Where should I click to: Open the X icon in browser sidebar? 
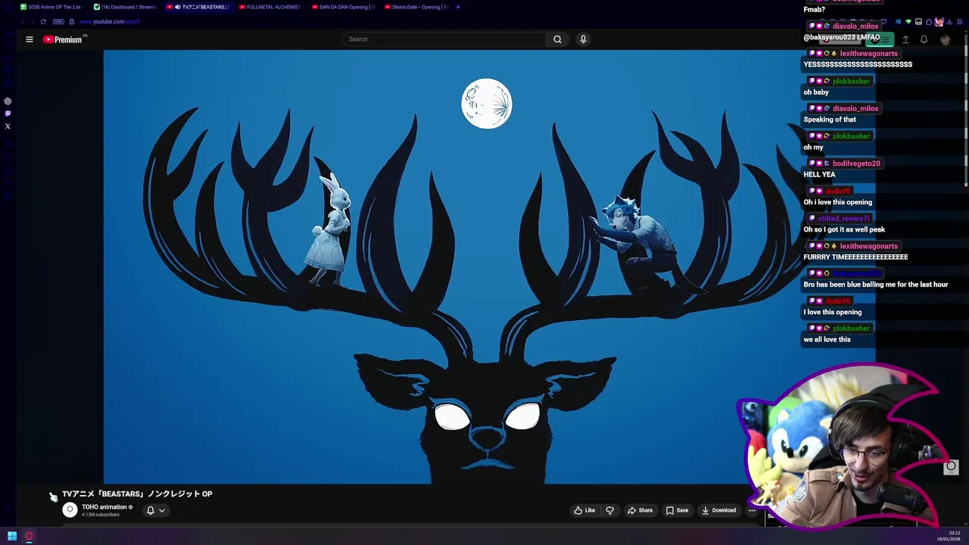pyautogui.click(x=8, y=126)
